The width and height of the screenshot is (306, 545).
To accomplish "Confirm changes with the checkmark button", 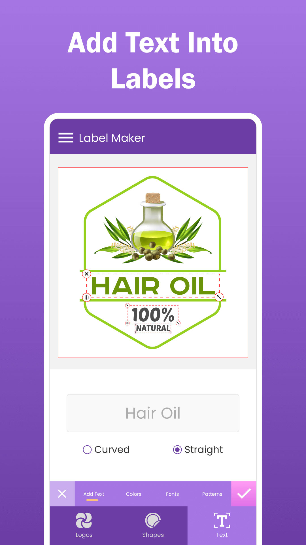I will (244, 494).
